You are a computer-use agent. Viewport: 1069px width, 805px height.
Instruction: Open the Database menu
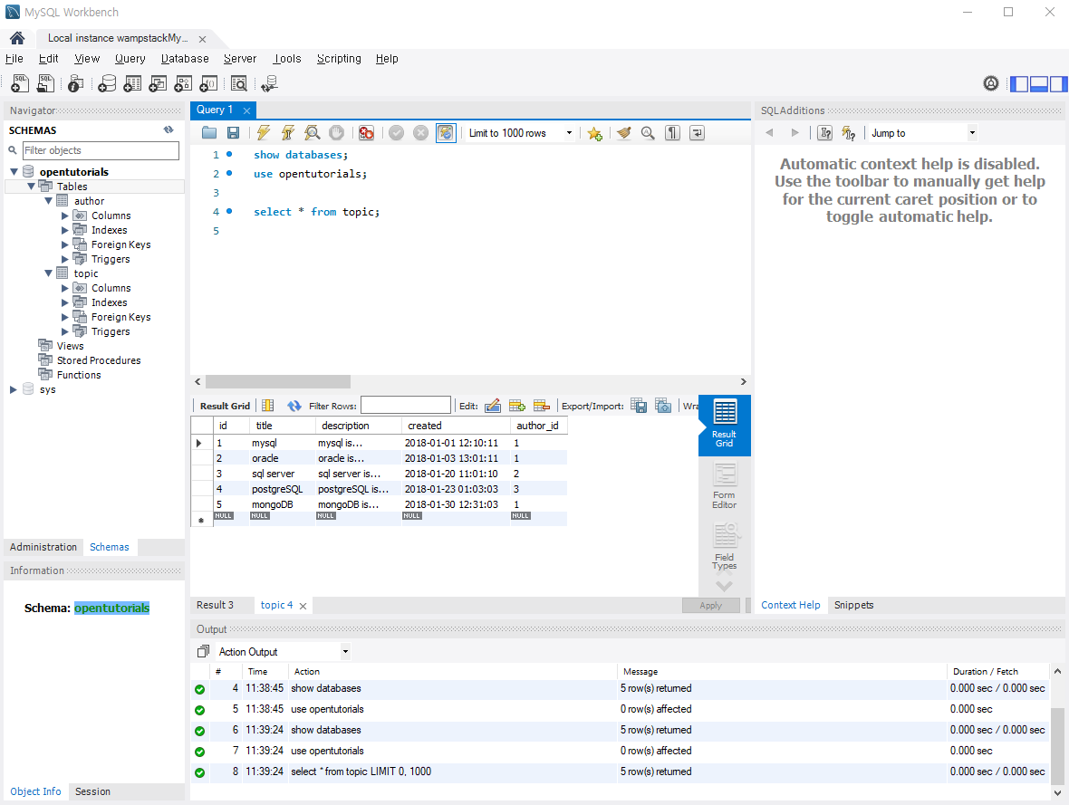click(x=185, y=59)
